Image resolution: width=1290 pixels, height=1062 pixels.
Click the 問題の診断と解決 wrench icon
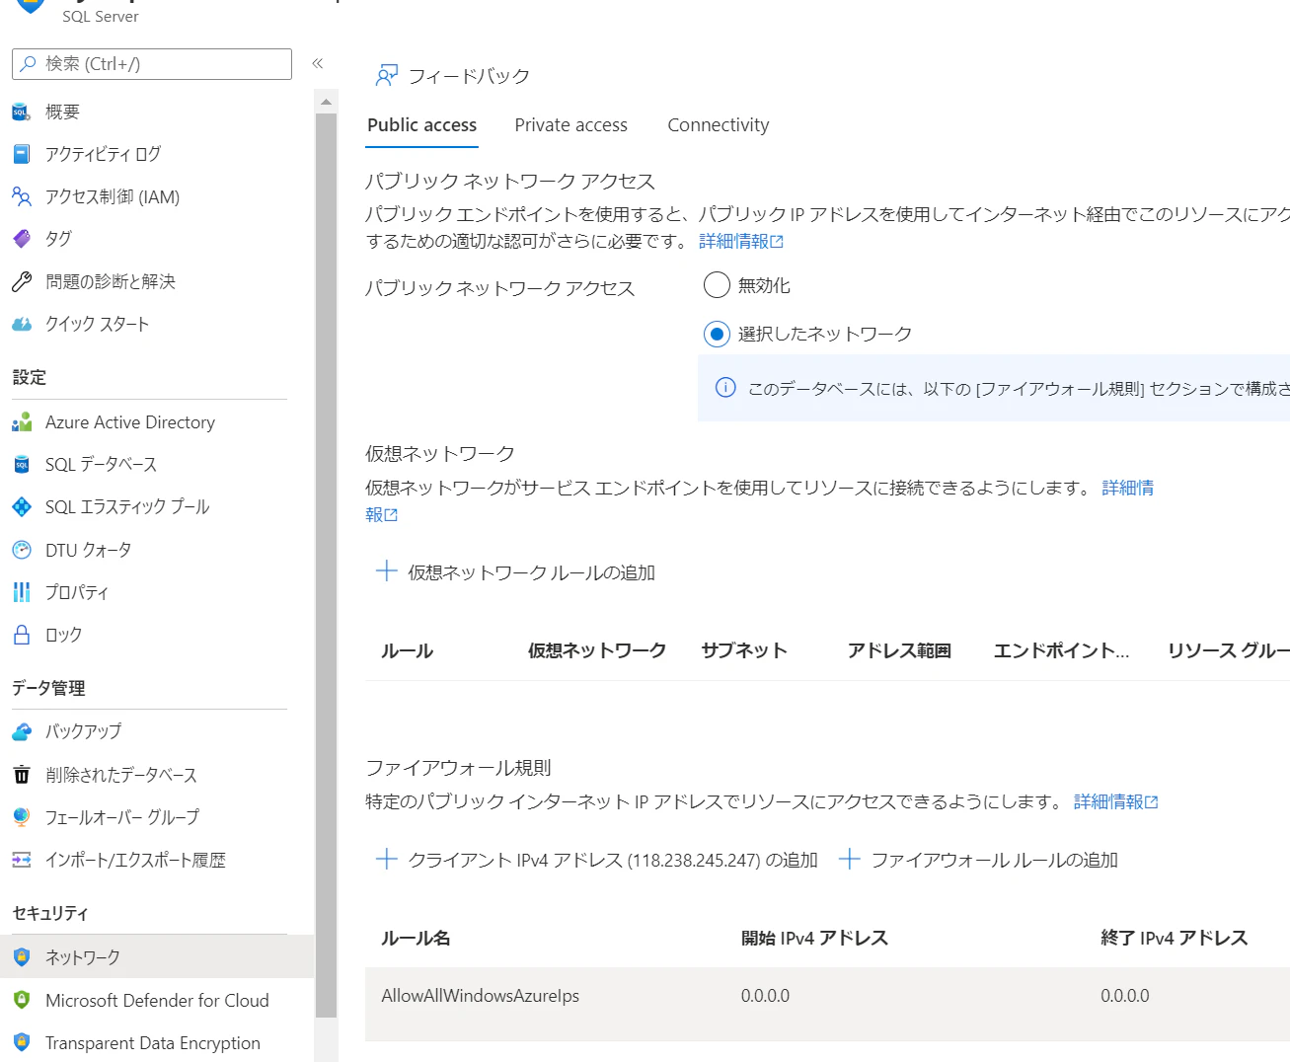(x=21, y=281)
